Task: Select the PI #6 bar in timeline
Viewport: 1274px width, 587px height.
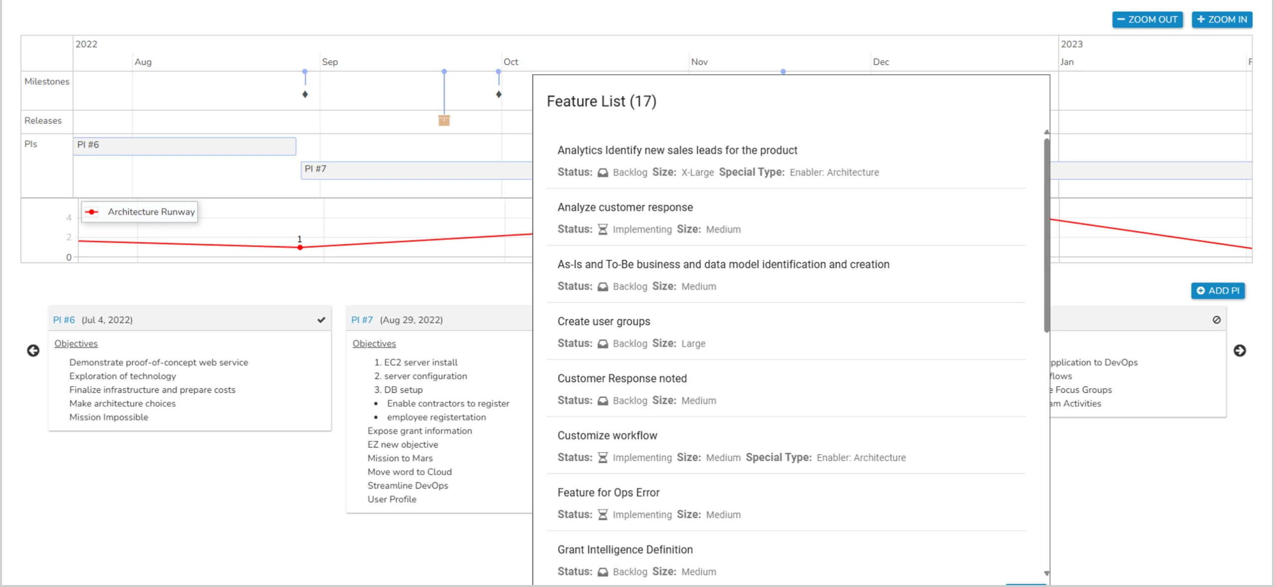Action: (184, 145)
